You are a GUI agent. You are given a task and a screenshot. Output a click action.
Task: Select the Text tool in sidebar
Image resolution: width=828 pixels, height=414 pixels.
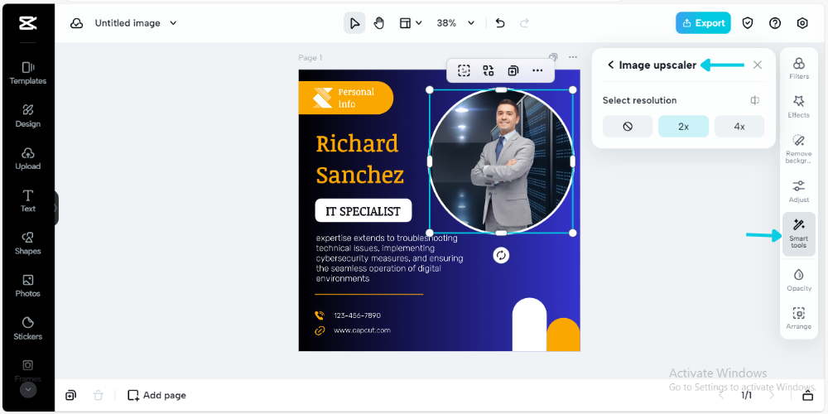pos(27,201)
